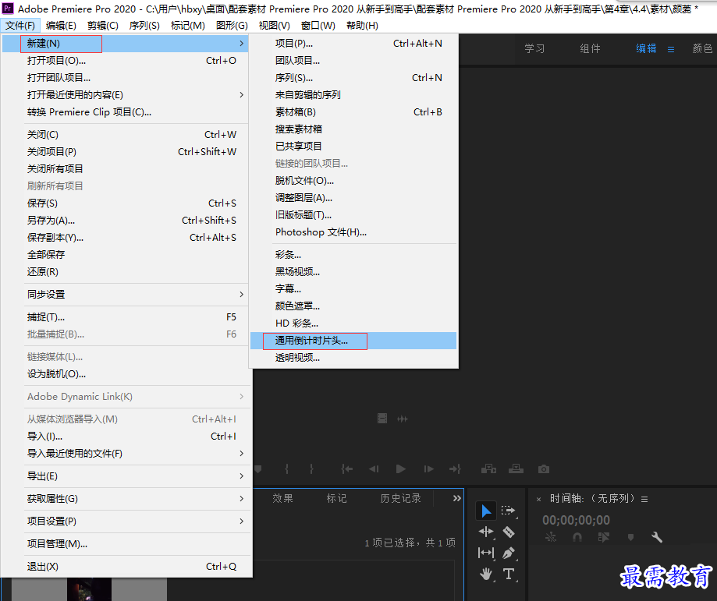Switch to the 效果 panel tab
717x601 pixels.
pos(282,498)
